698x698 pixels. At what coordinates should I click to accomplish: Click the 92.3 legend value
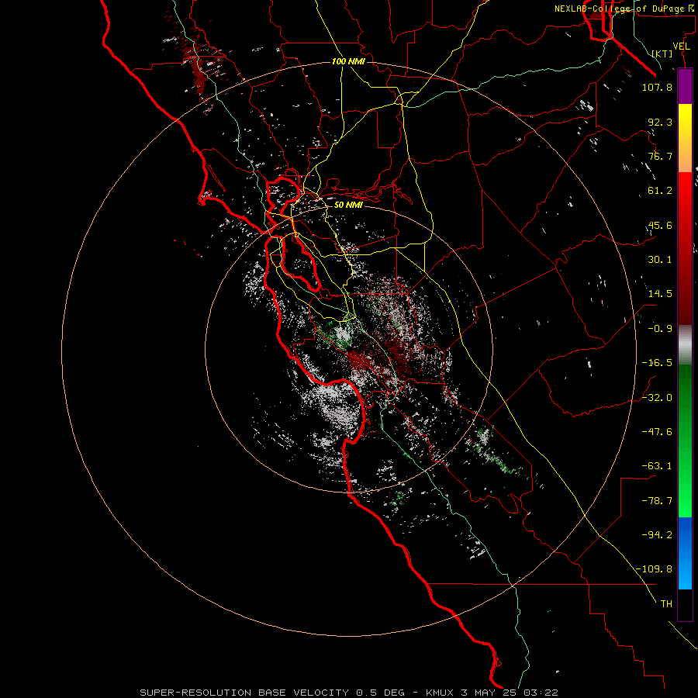[x=660, y=122]
